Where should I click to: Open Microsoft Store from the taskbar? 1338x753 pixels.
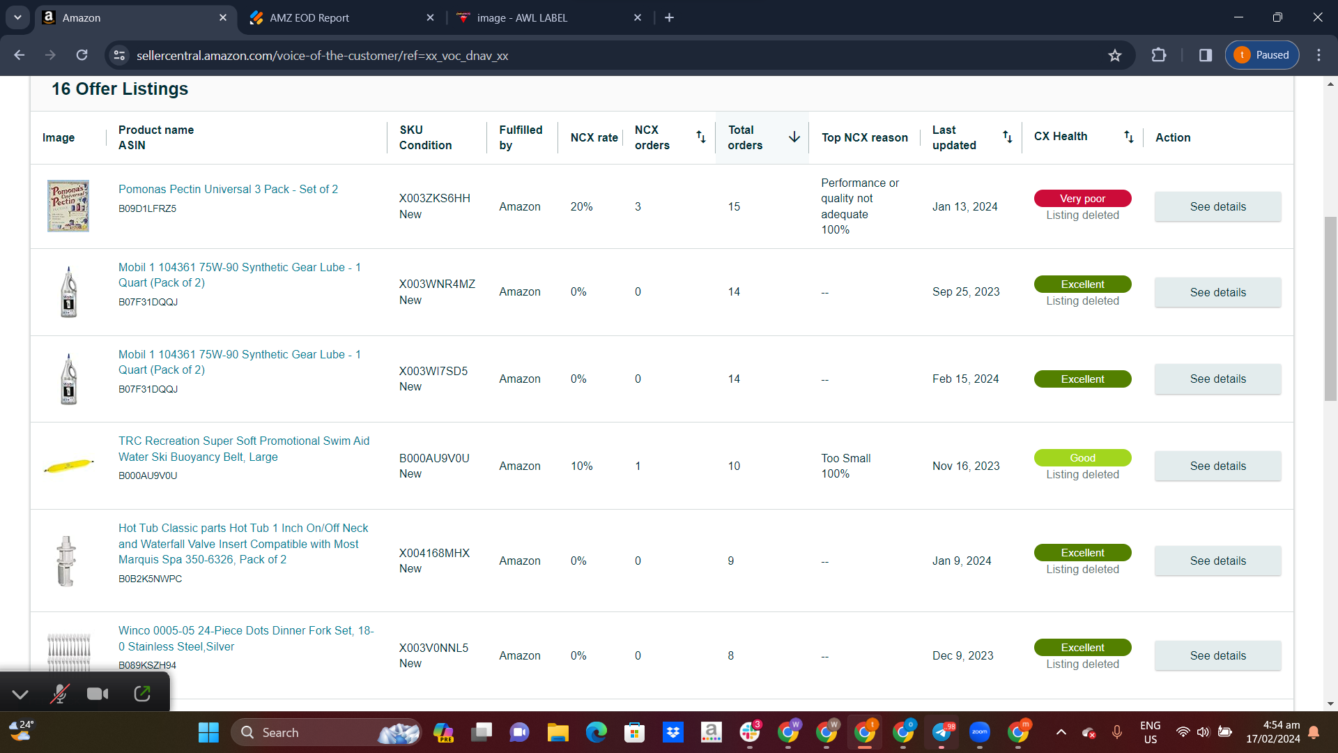coord(634,732)
